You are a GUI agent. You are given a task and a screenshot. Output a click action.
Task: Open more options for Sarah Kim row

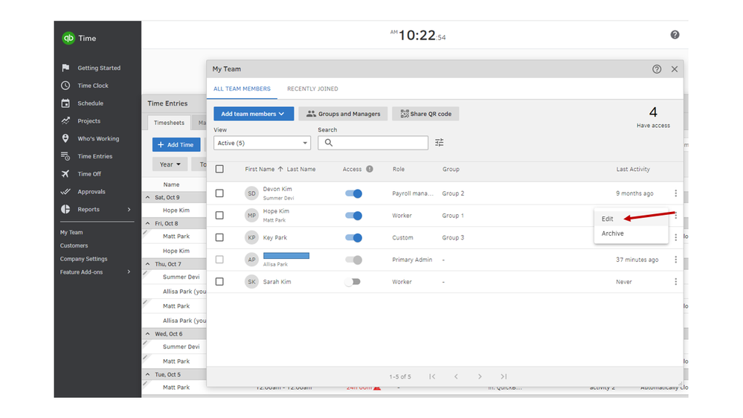click(x=676, y=281)
